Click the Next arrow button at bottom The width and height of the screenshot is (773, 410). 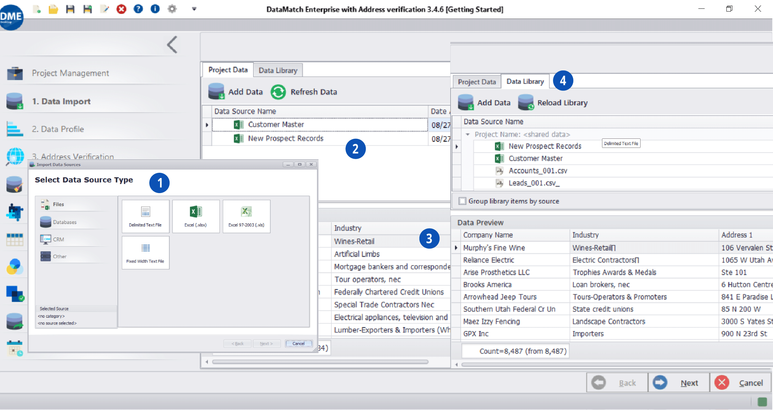tap(679, 383)
